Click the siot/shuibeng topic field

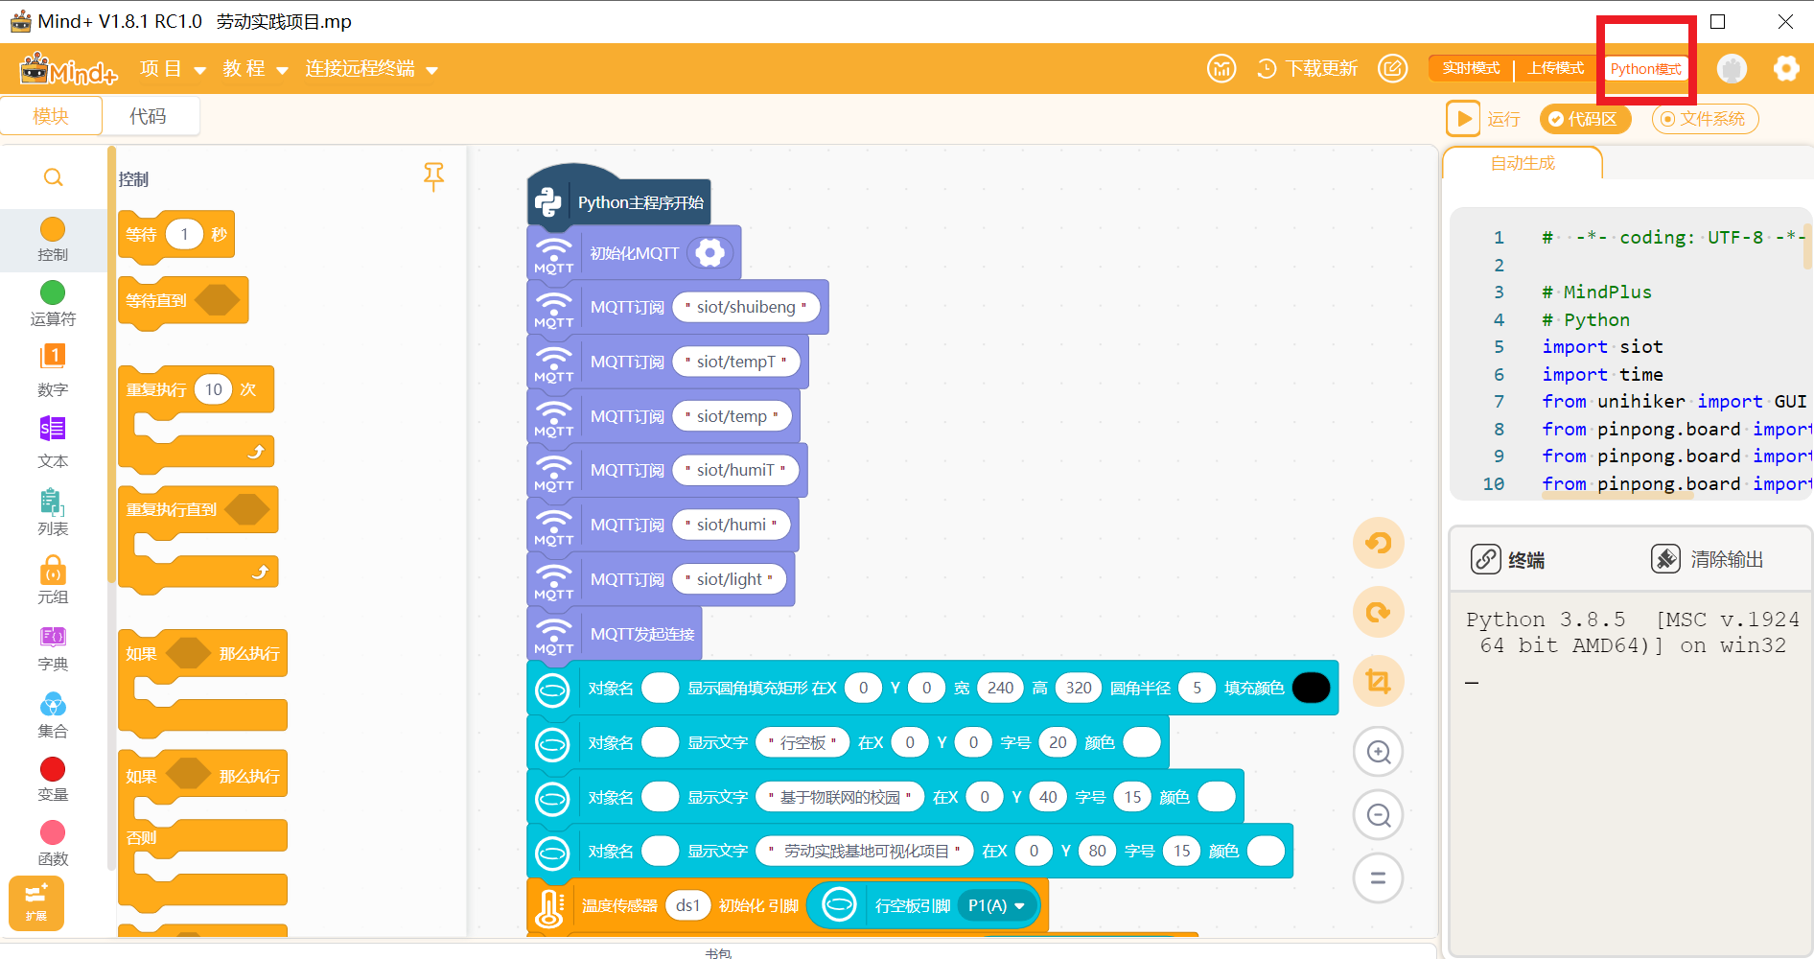click(x=746, y=307)
